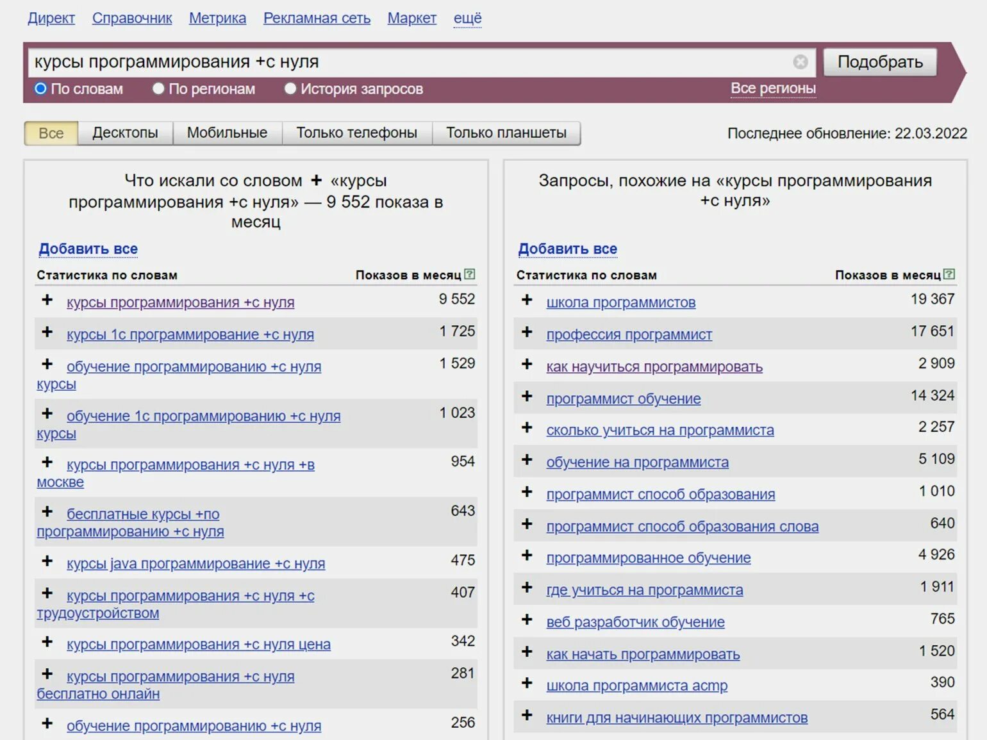Open 'школа программиста acmp' query link
The height and width of the screenshot is (740, 987).
(636, 686)
